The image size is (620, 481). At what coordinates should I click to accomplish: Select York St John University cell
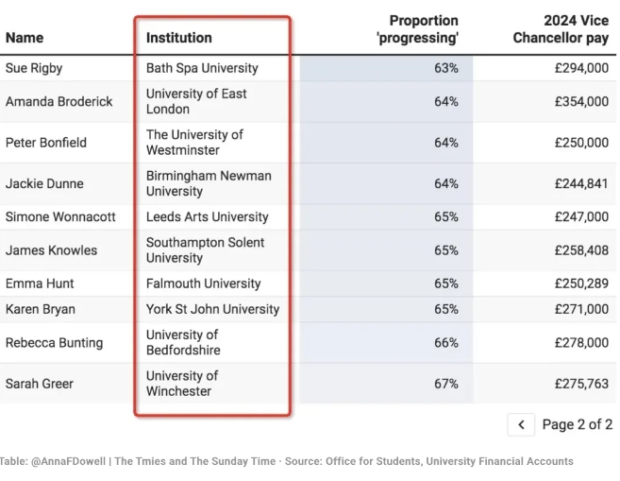(x=212, y=309)
